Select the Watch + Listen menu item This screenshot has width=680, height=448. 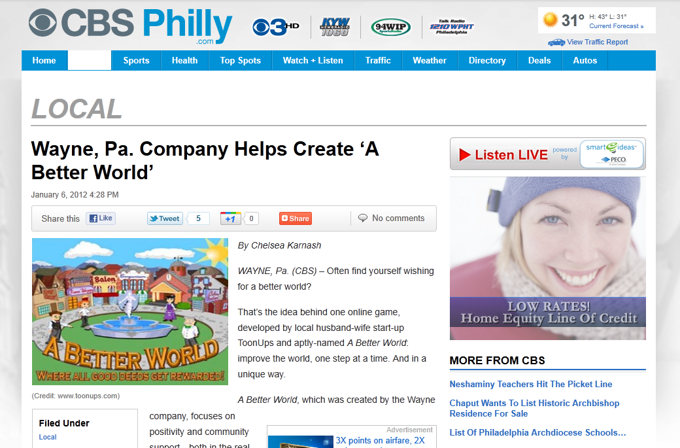(313, 60)
